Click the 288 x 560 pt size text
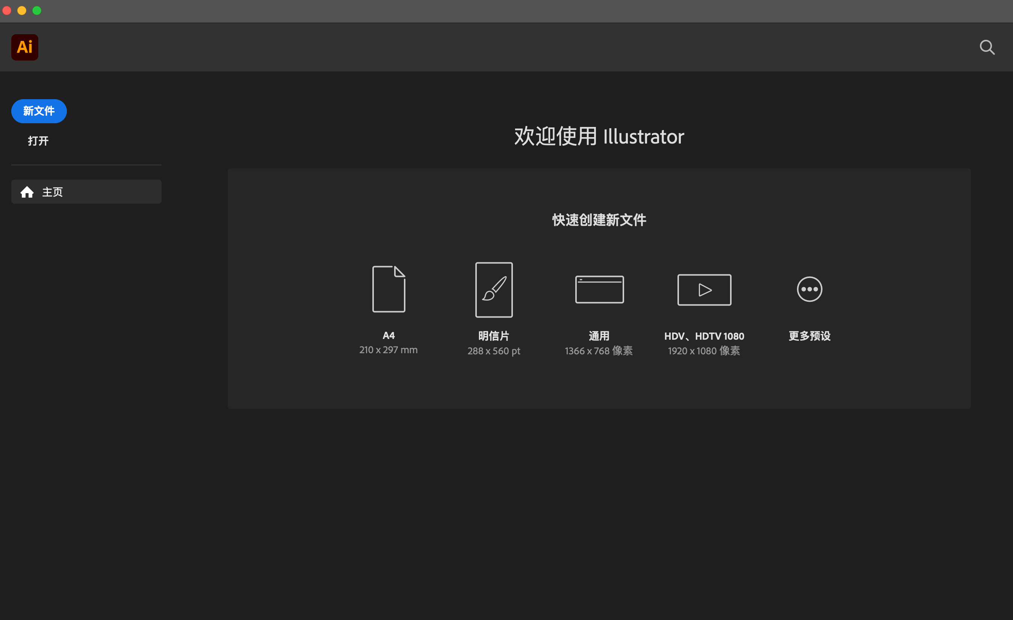Viewport: 1013px width, 620px height. [x=494, y=351]
